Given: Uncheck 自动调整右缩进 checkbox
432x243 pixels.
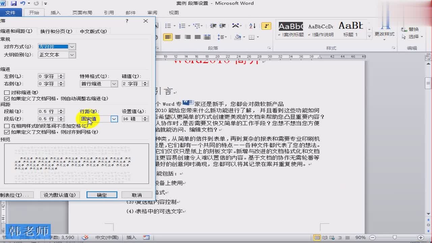Looking at the screenshot, I should click(7, 99).
